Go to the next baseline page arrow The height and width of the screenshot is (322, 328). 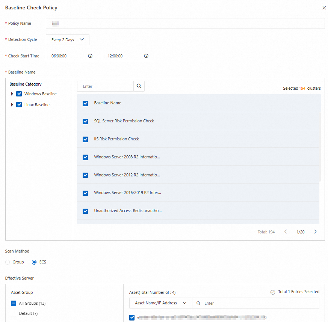point(315,232)
